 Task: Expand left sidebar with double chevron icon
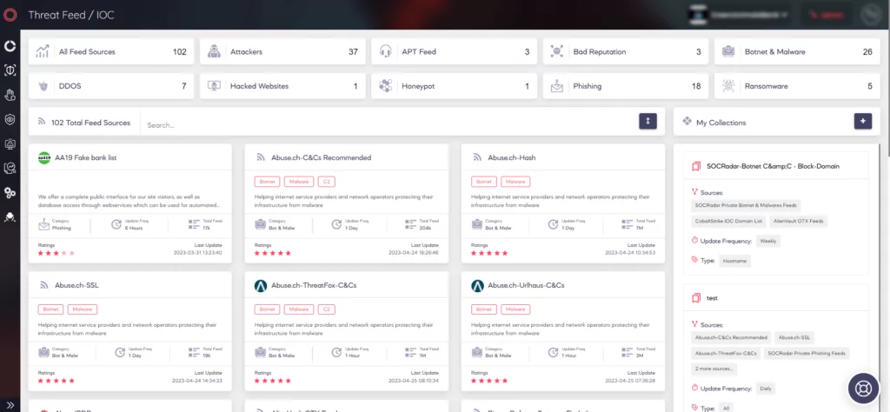10,405
